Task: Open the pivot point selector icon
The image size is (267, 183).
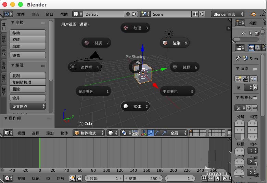Action: (126, 133)
